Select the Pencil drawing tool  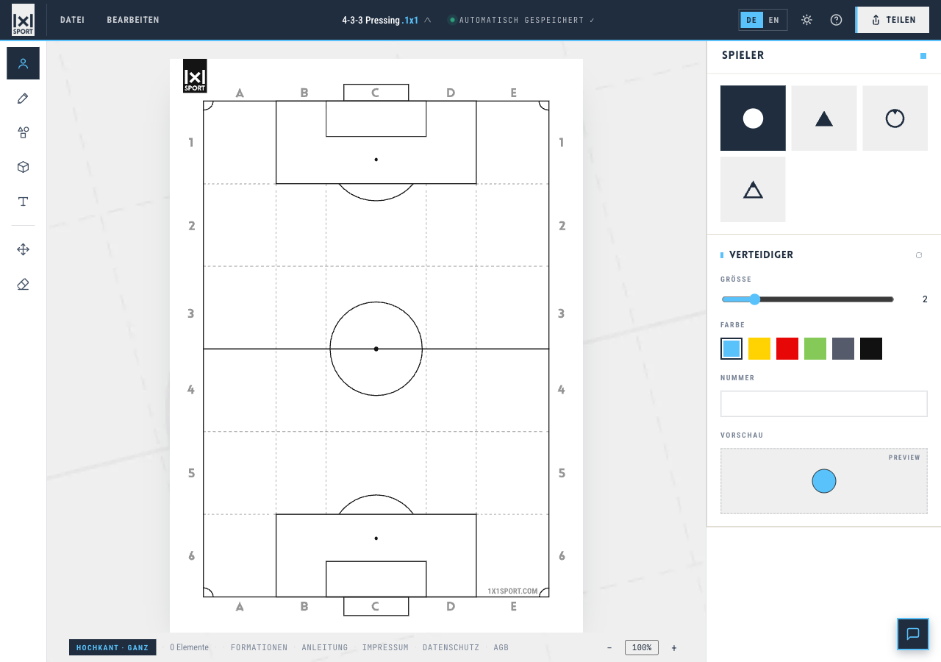(x=23, y=99)
